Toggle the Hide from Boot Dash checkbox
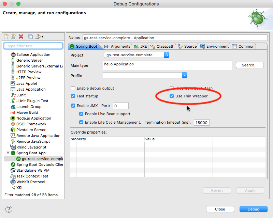The height and width of the screenshot is (218, 273). point(172,88)
